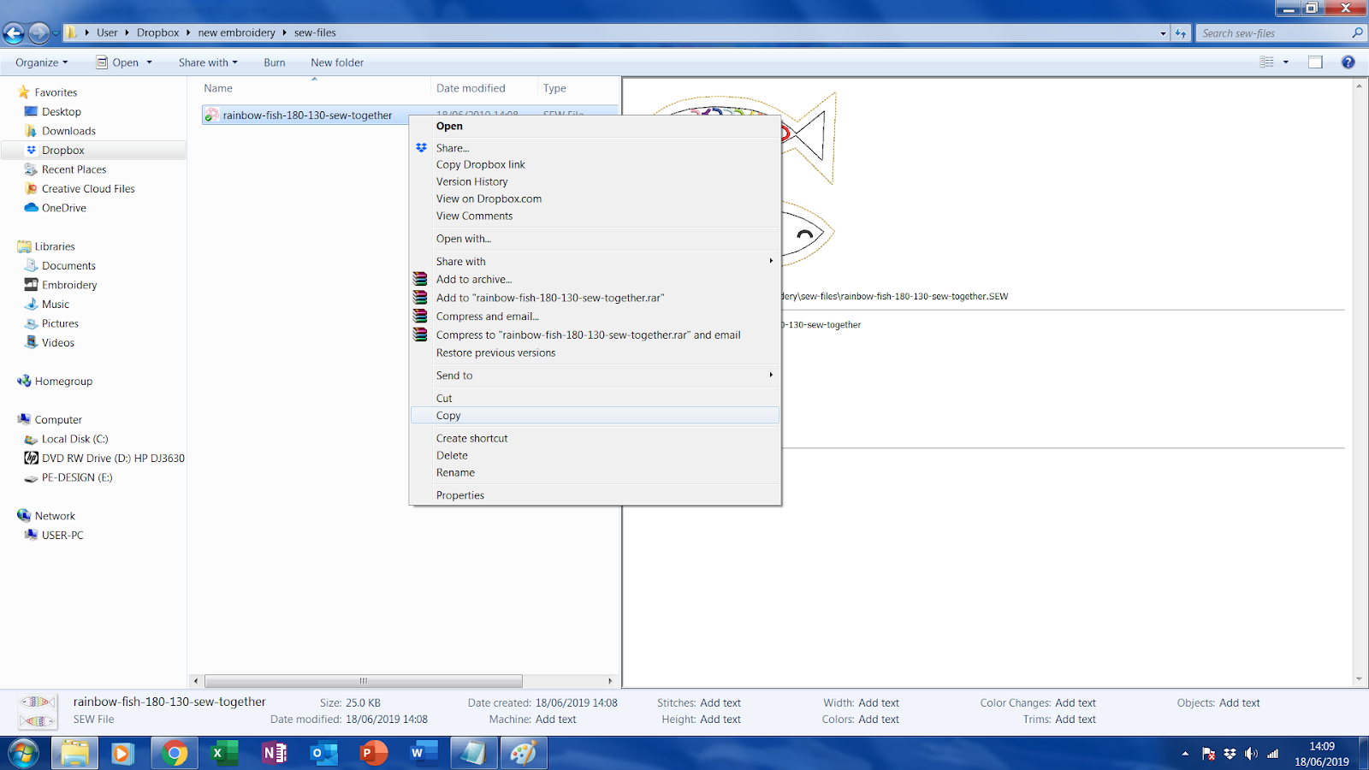Expand the Share with submenu
This screenshot has height=770, width=1369.
pos(771,261)
